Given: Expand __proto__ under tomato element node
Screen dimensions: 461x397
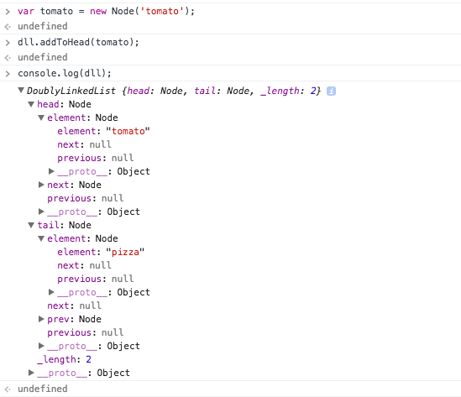Looking at the screenshot, I should click(51, 171).
